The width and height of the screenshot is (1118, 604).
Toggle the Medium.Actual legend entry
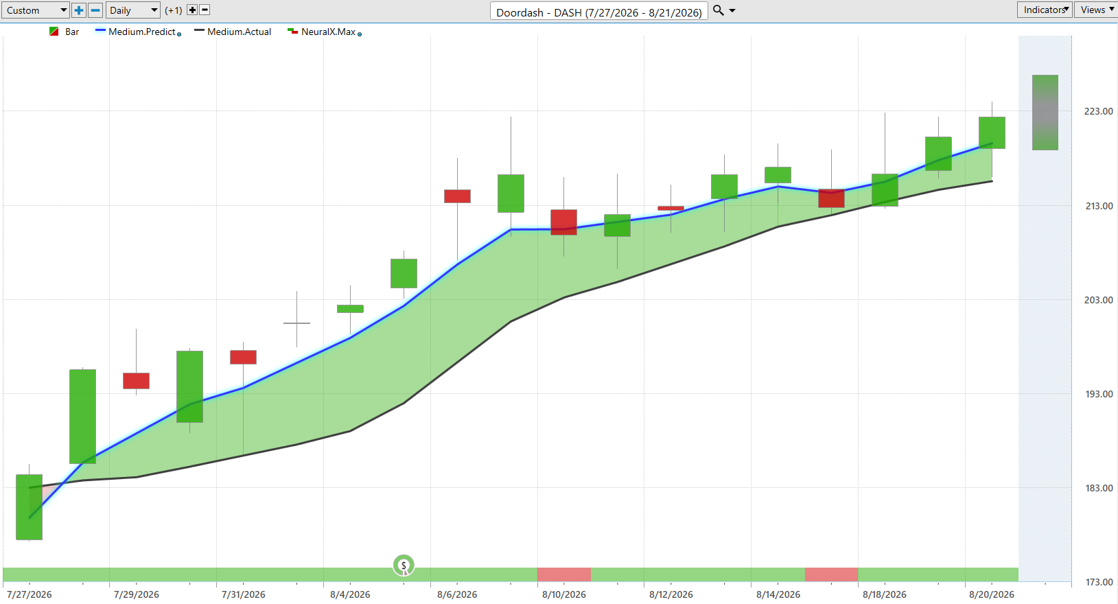tap(233, 32)
